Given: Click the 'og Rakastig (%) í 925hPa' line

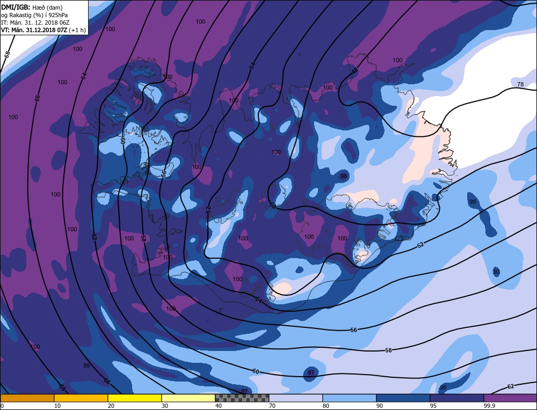Looking at the screenshot, I should (34, 15).
